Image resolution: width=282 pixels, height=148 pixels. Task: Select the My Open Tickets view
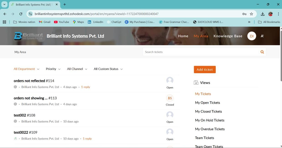pyautogui.click(x=207, y=103)
